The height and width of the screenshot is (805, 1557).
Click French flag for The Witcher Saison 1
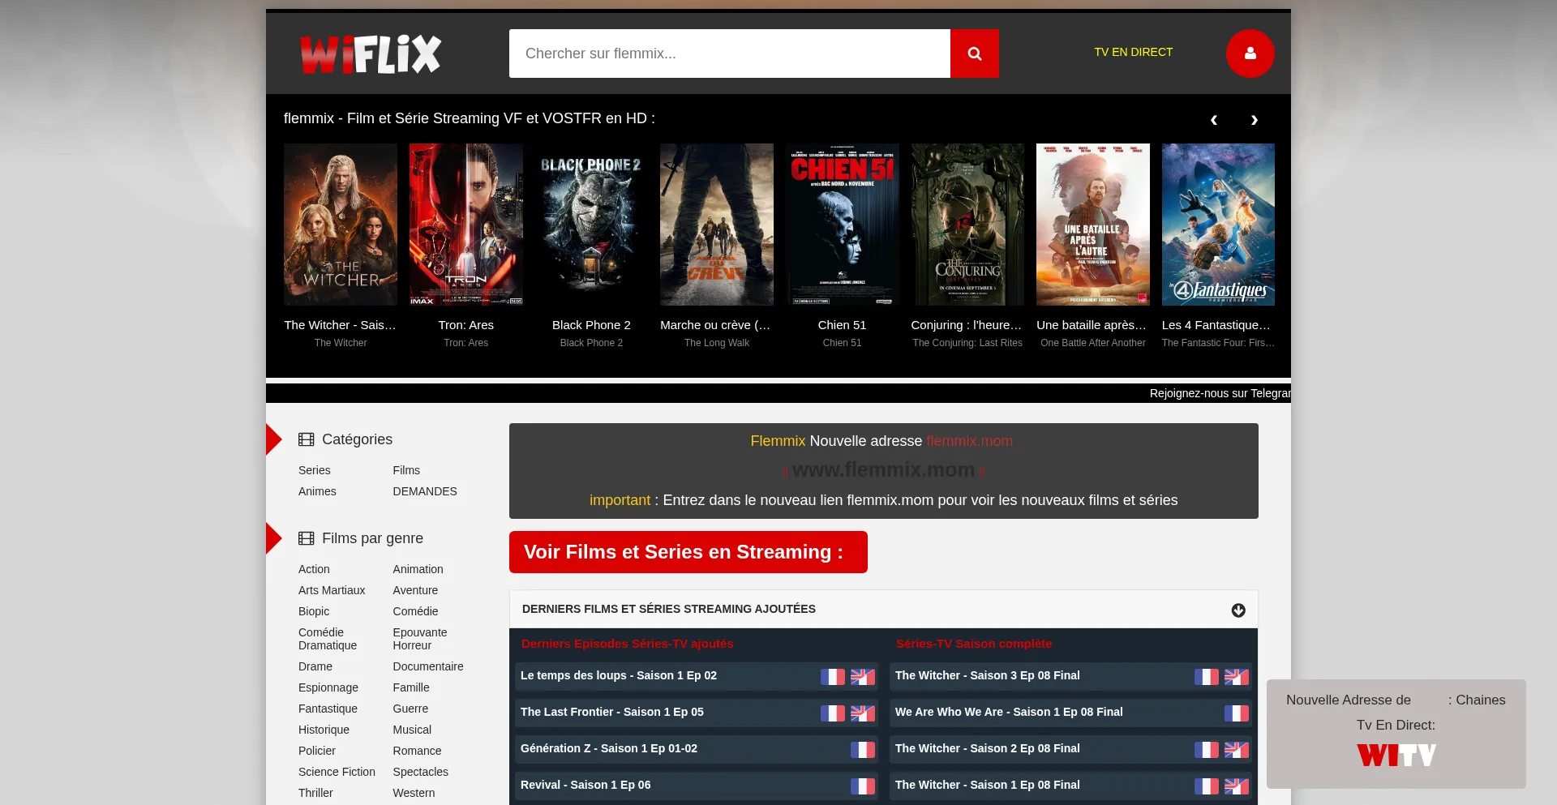coord(1206,786)
